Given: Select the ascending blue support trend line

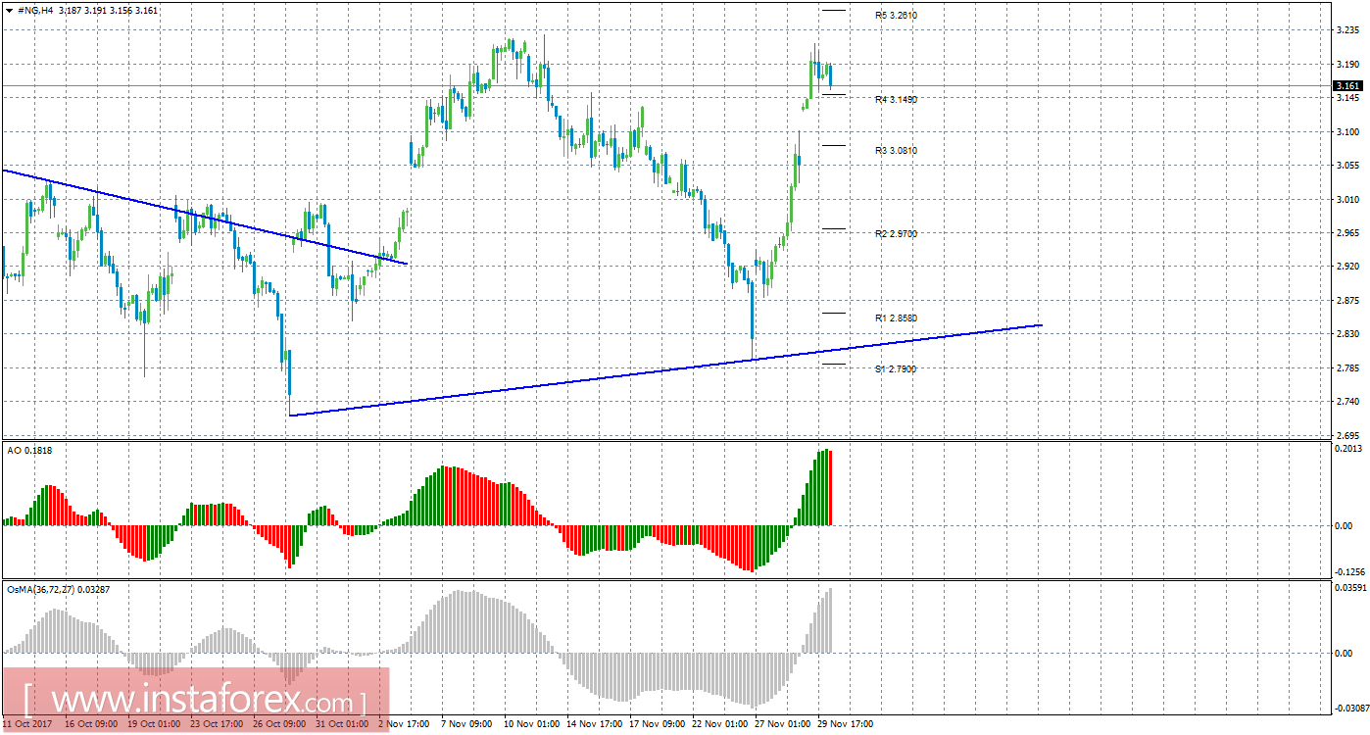Looking at the screenshot, I should tap(666, 369).
